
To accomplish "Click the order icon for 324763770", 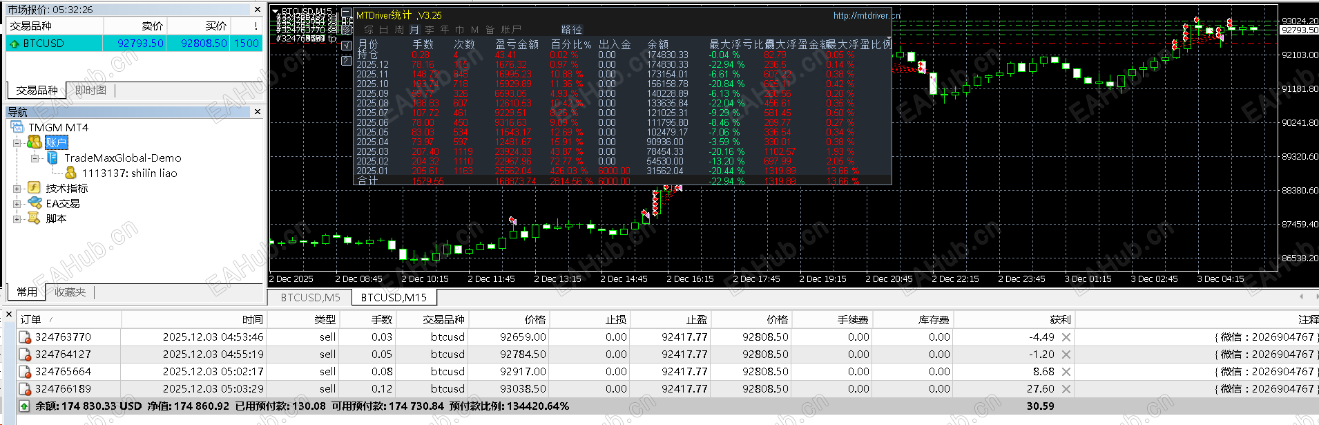I will click(25, 337).
